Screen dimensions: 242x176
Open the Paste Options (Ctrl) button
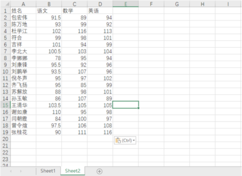pyautogui.click(x=125, y=140)
